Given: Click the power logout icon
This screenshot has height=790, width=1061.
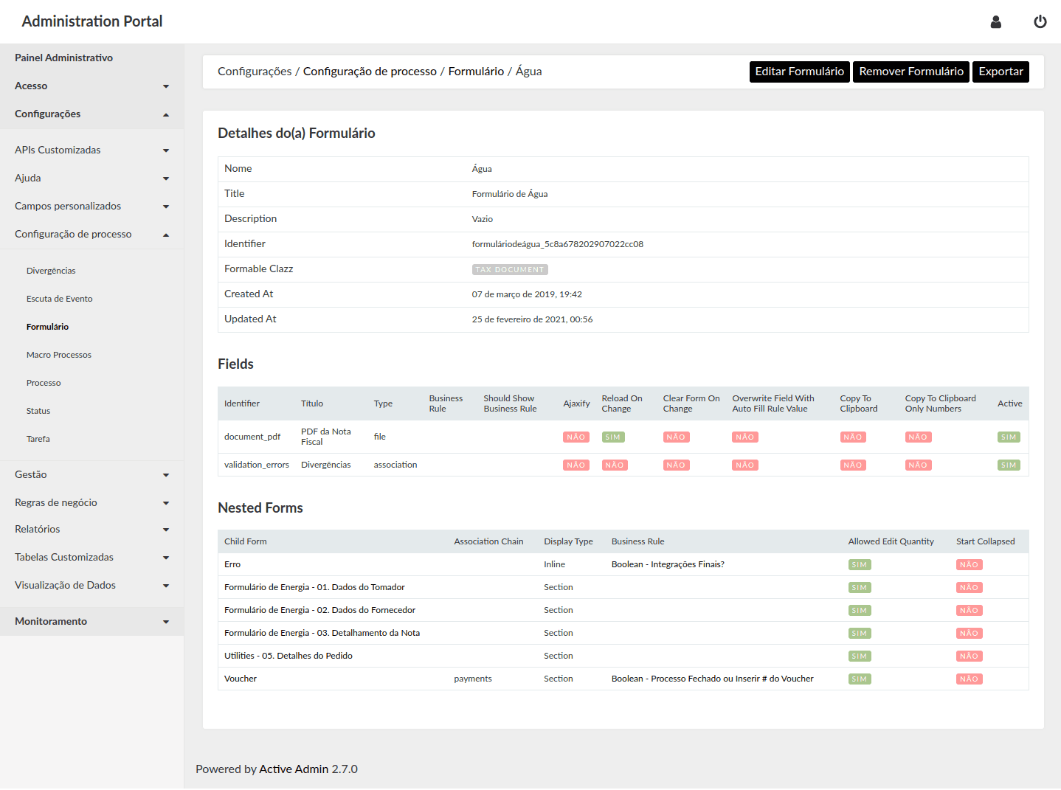Looking at the screenshot, I should tap(1040, 22).
